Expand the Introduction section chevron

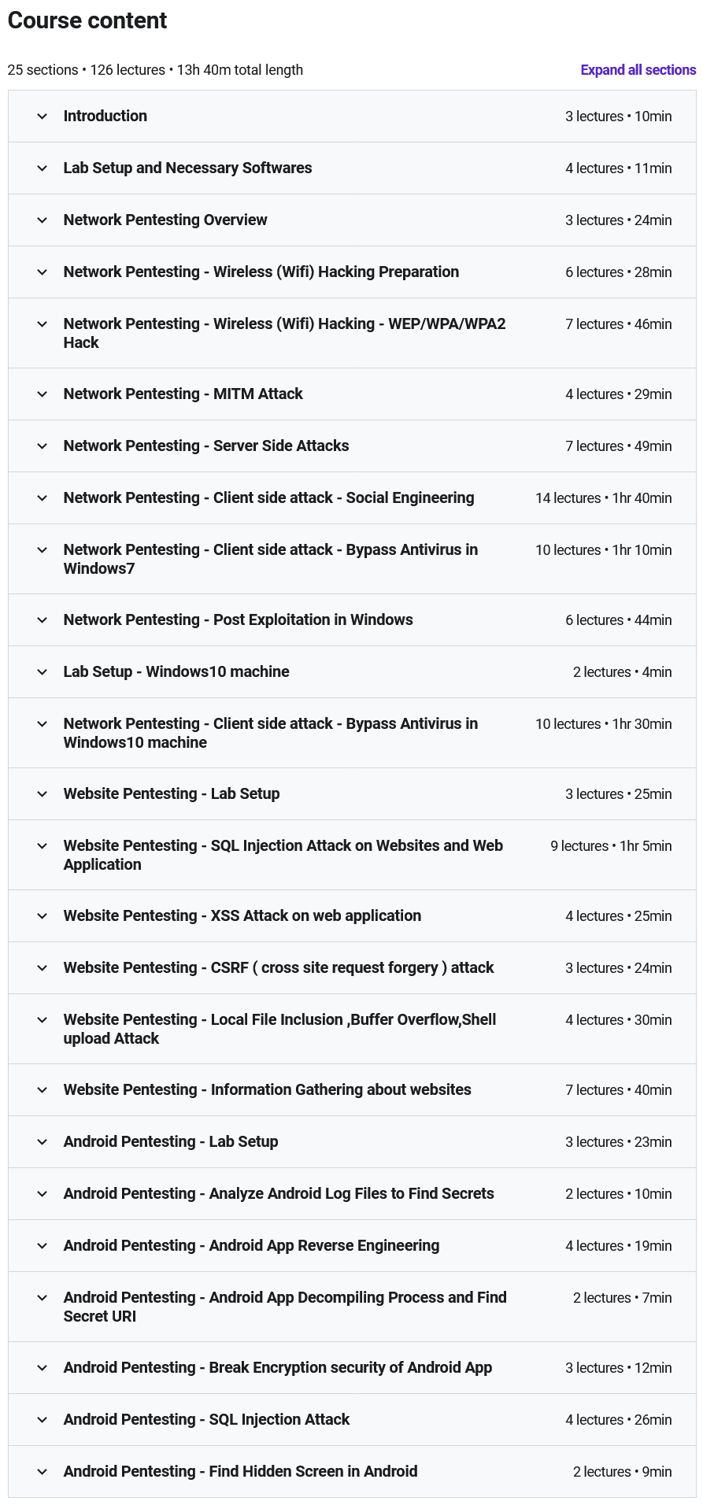pos(43,116)
